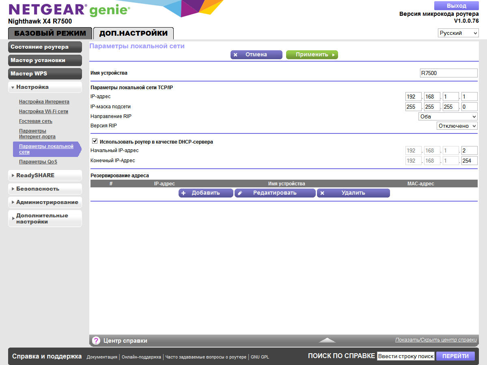Image resolution: width=487 pixels, height=365 pixels.
Task: Open Состояние роутера in the sidebar
Action: click(x=45, y=47)
